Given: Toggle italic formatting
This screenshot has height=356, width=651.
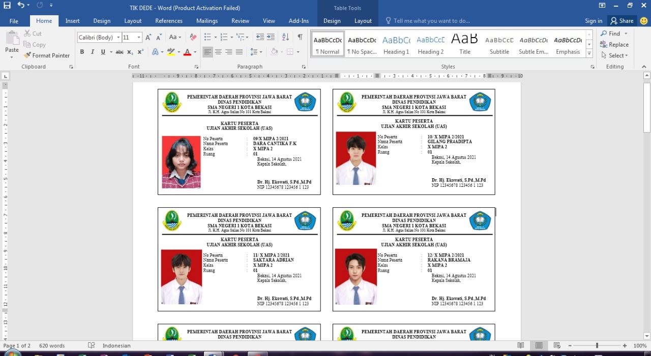Looking at the screenshot, I should tap(93, 52).
